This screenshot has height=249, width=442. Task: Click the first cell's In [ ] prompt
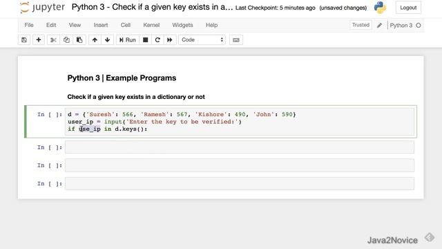(50, 114)
